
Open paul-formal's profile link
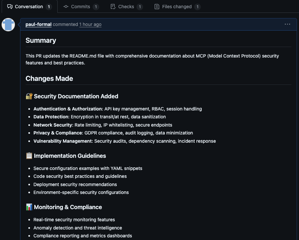[38, 24]
